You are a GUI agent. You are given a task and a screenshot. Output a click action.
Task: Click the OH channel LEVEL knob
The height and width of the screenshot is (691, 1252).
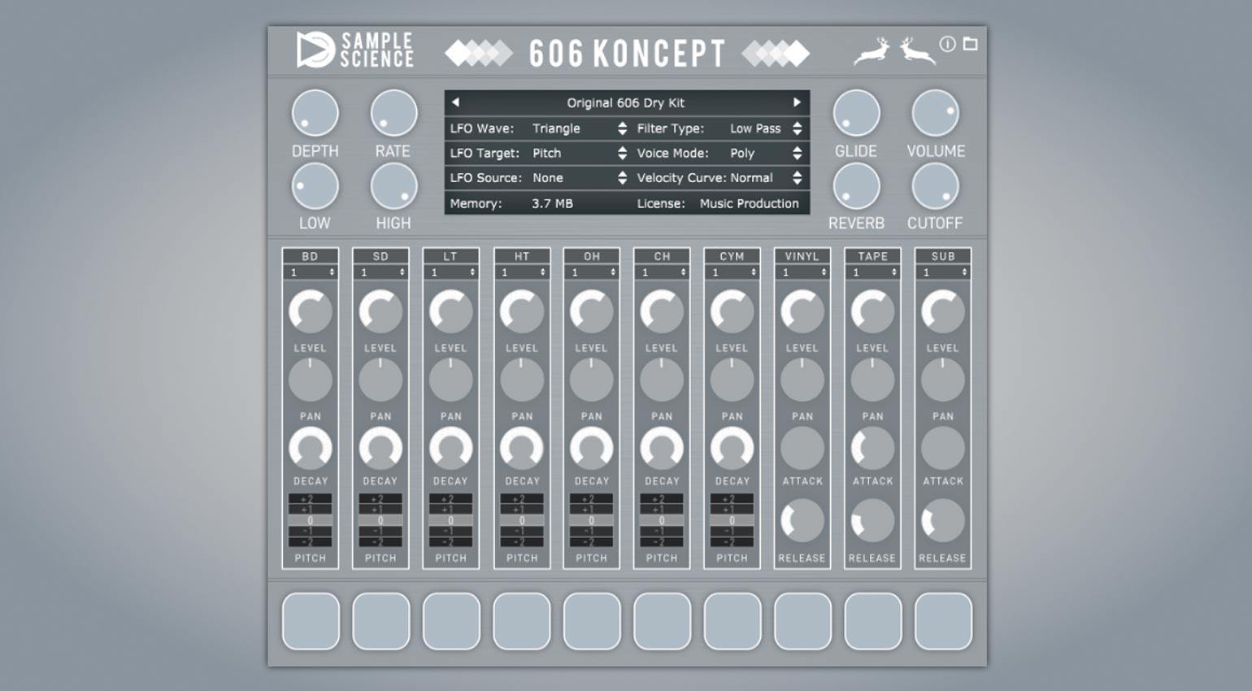click(x=591, y=311)
